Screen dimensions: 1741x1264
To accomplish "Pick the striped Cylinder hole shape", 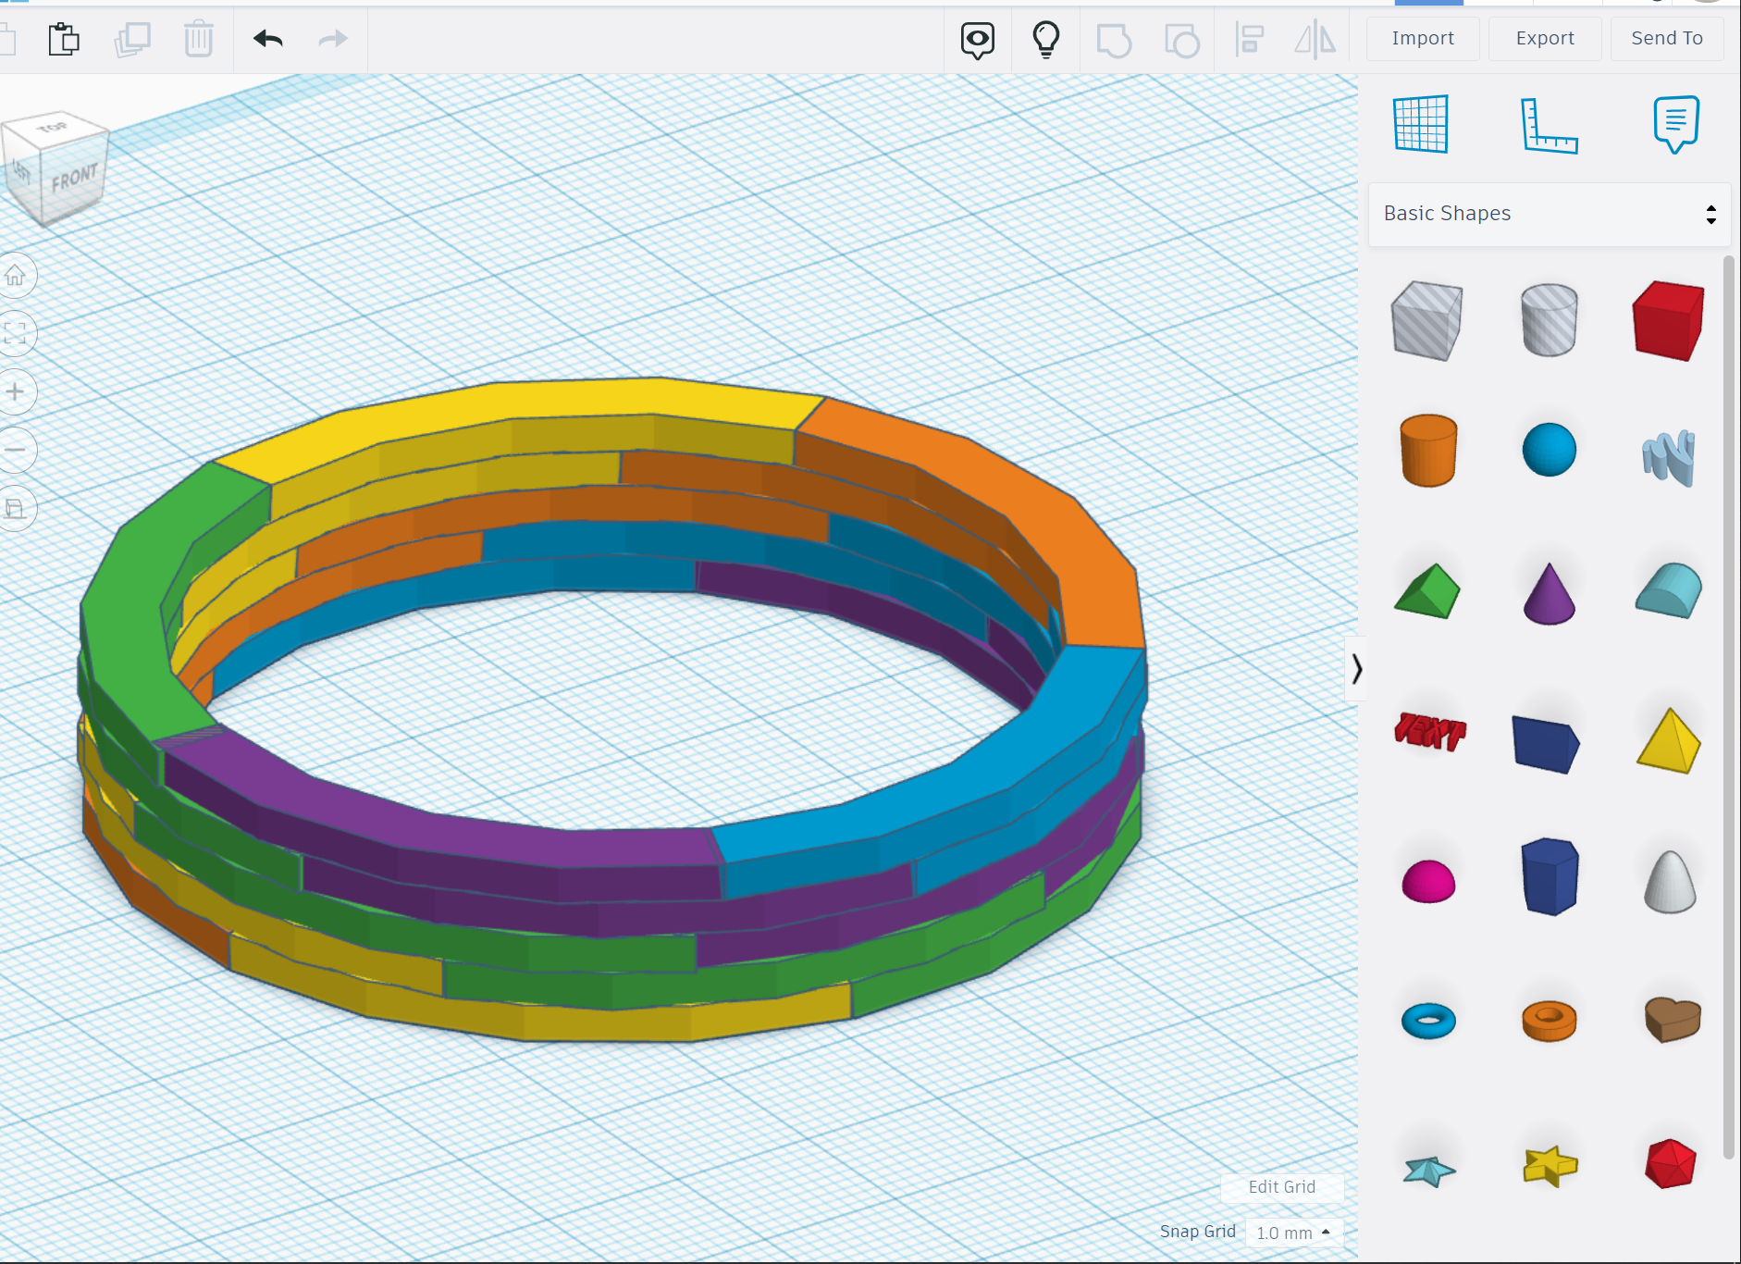I will click(1549, 320).
